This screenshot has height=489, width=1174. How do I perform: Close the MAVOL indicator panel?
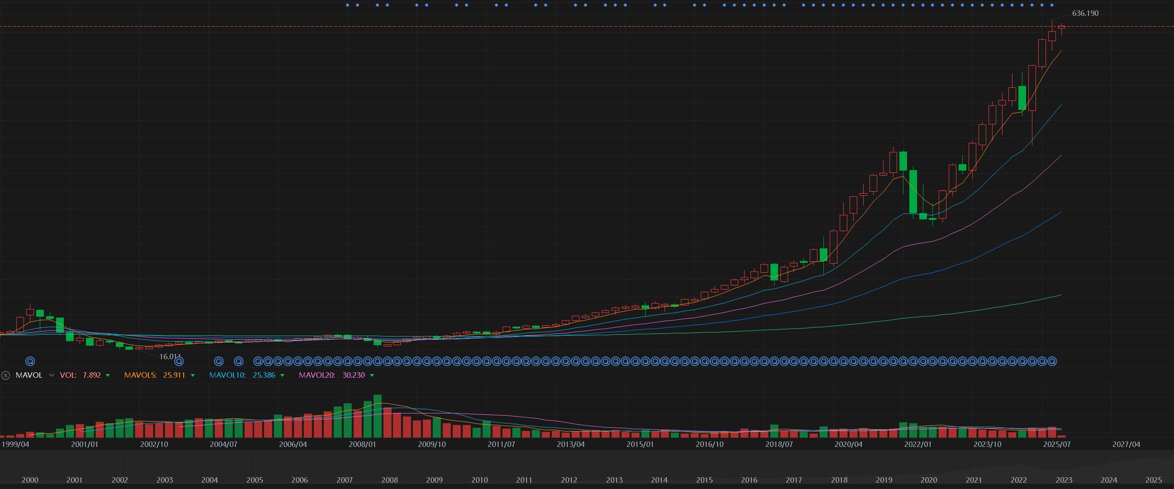(6, 375)
